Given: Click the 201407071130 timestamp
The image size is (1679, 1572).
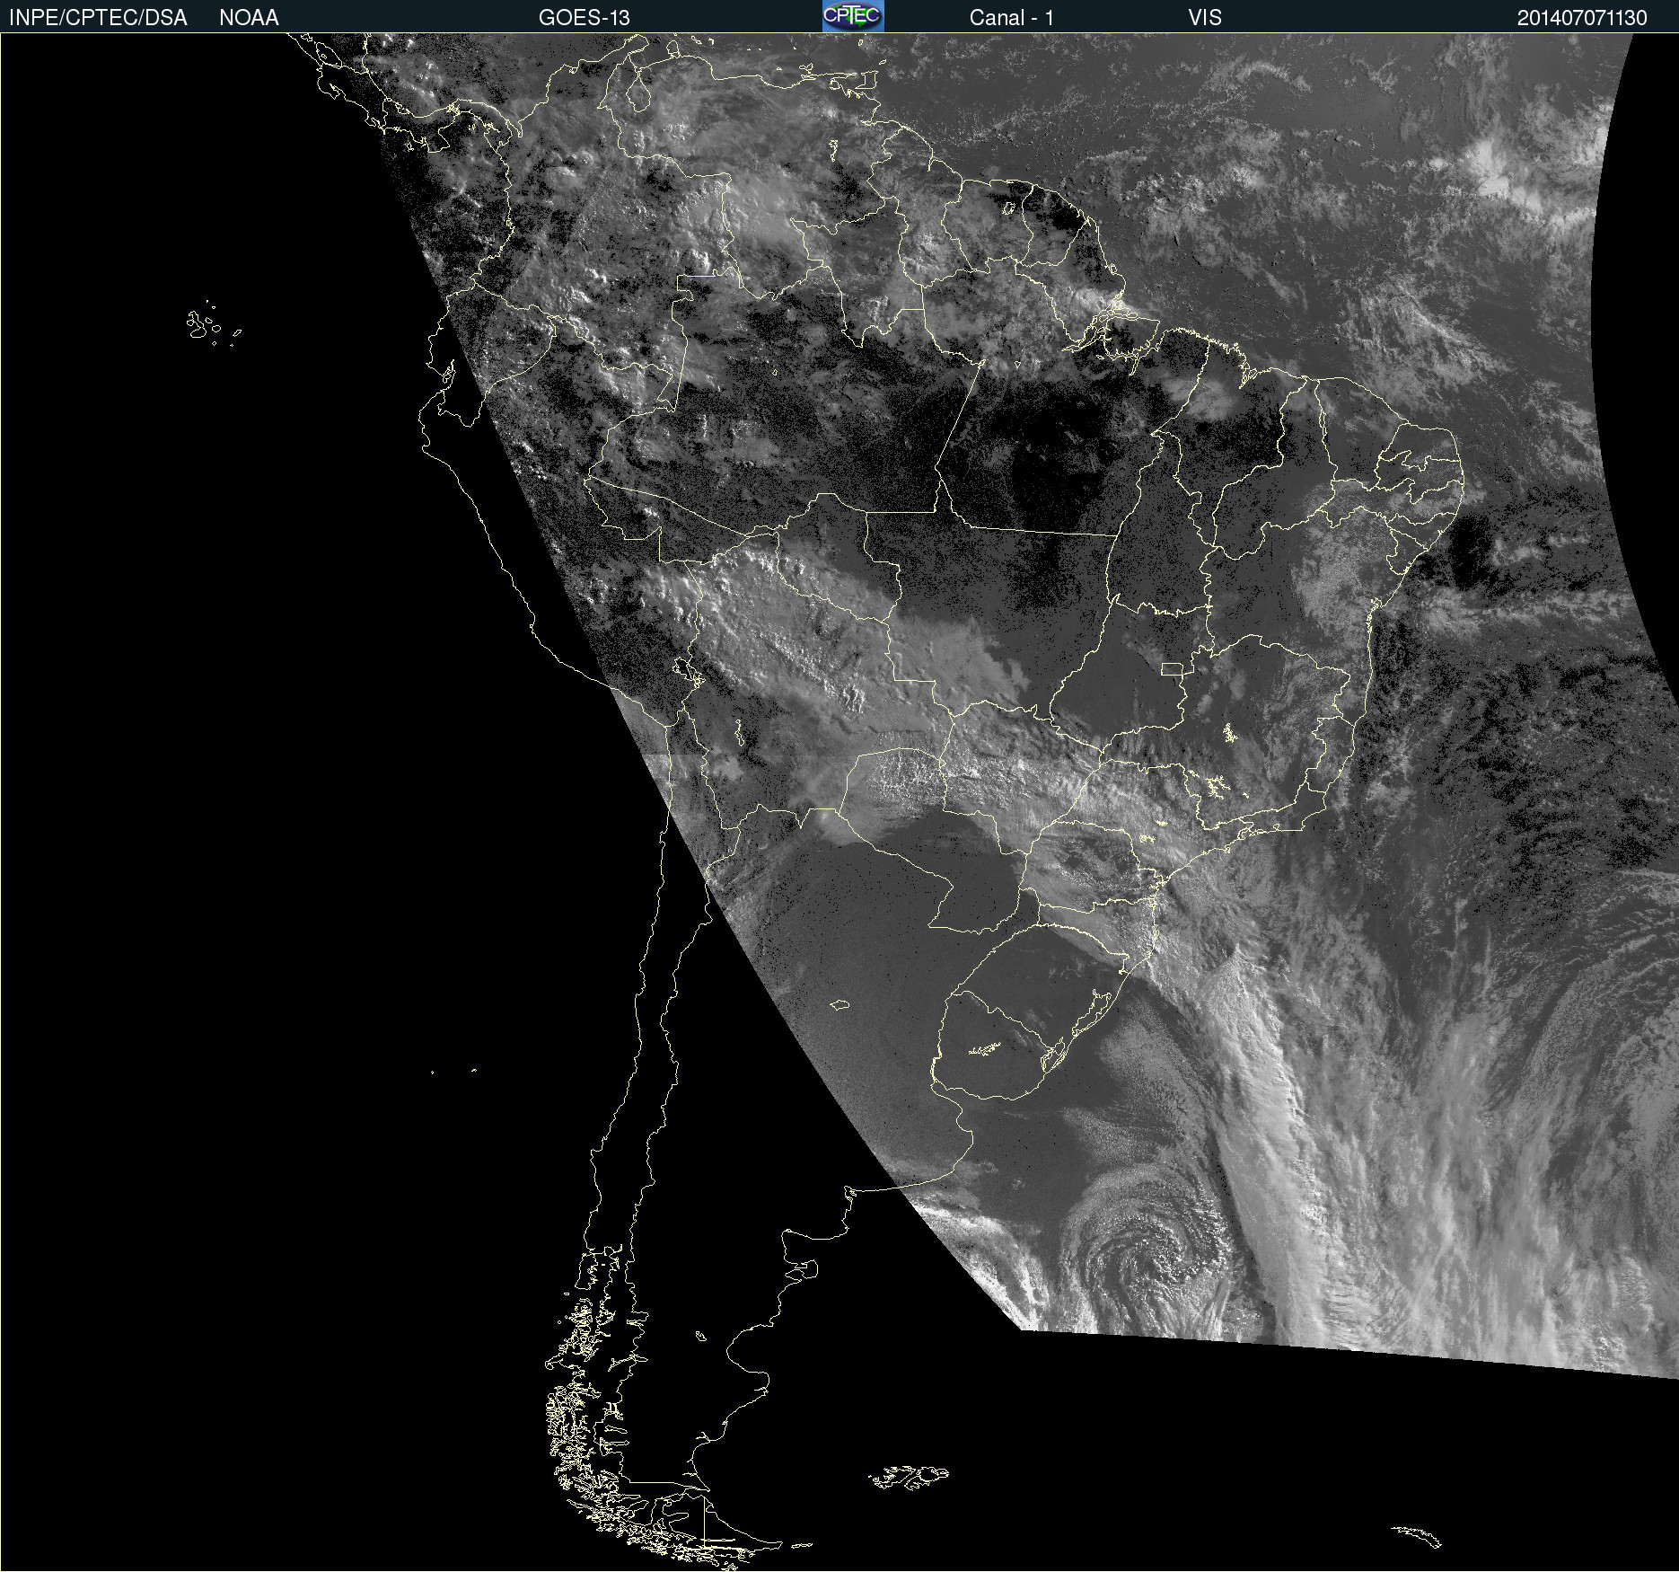Looking at the screenshot, I should point(1581,18).
